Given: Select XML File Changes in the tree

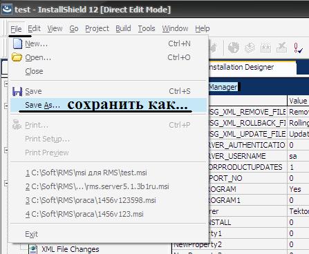Looking at the screenshot, I should pyautogui.click(x=71, y=249).
